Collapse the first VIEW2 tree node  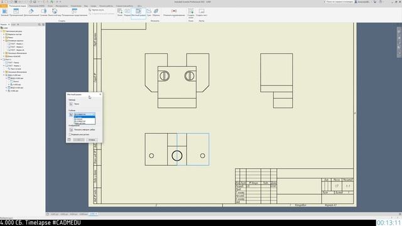(6, 78)
